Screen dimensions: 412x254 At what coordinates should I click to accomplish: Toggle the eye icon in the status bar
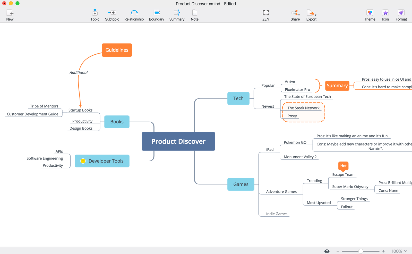point(327,251)
